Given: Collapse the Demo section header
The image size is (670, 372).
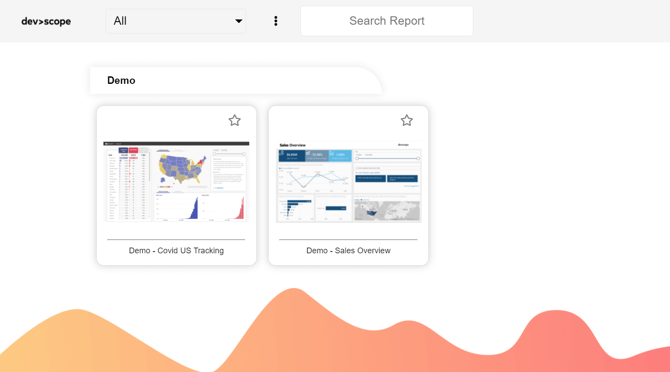Looking at the screenshot, I should (121, 80).
